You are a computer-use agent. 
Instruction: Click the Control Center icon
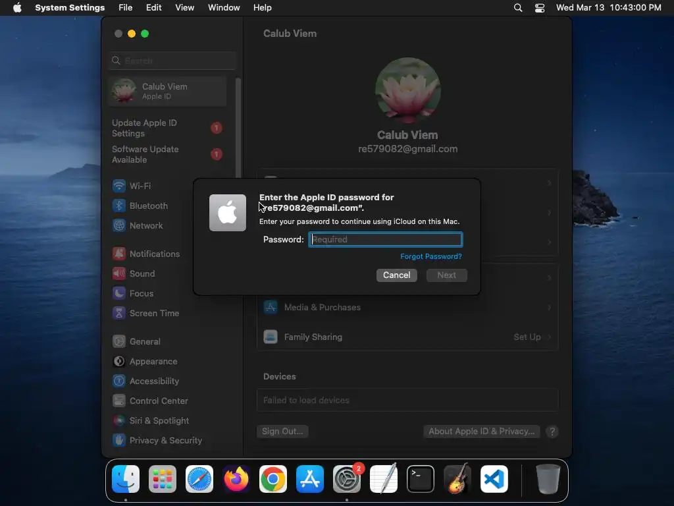119,401
